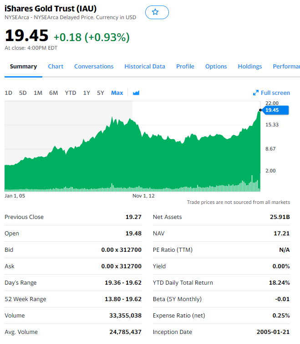Click the Expense Ratio (net) value 0.25%

281,316
